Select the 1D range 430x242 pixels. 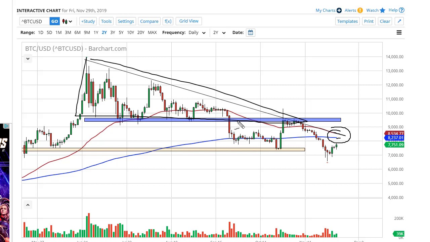point(41,33)
